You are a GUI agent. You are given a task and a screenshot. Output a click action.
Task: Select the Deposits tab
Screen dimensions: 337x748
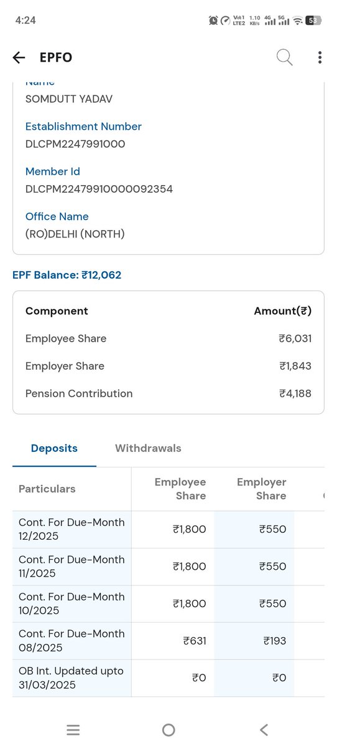[54, 448]
